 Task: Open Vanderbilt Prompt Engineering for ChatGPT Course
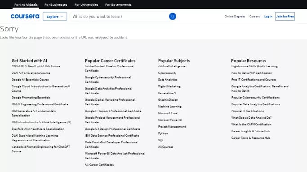tap(41, 149)
